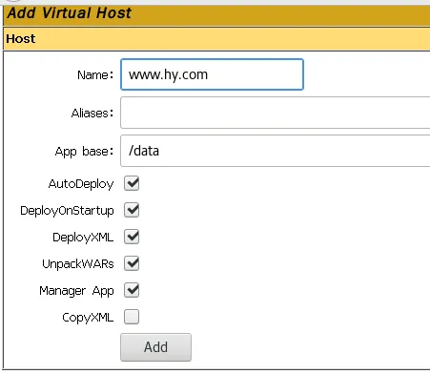Uncheck the AutoDeploy checkbox
The height and width of the screenshot is (374, 430).
(132, 183)
